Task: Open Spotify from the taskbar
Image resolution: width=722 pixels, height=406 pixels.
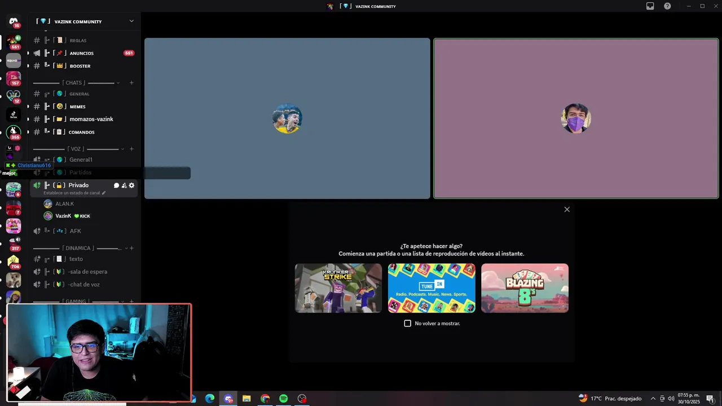Action: [x=284, y=399]
